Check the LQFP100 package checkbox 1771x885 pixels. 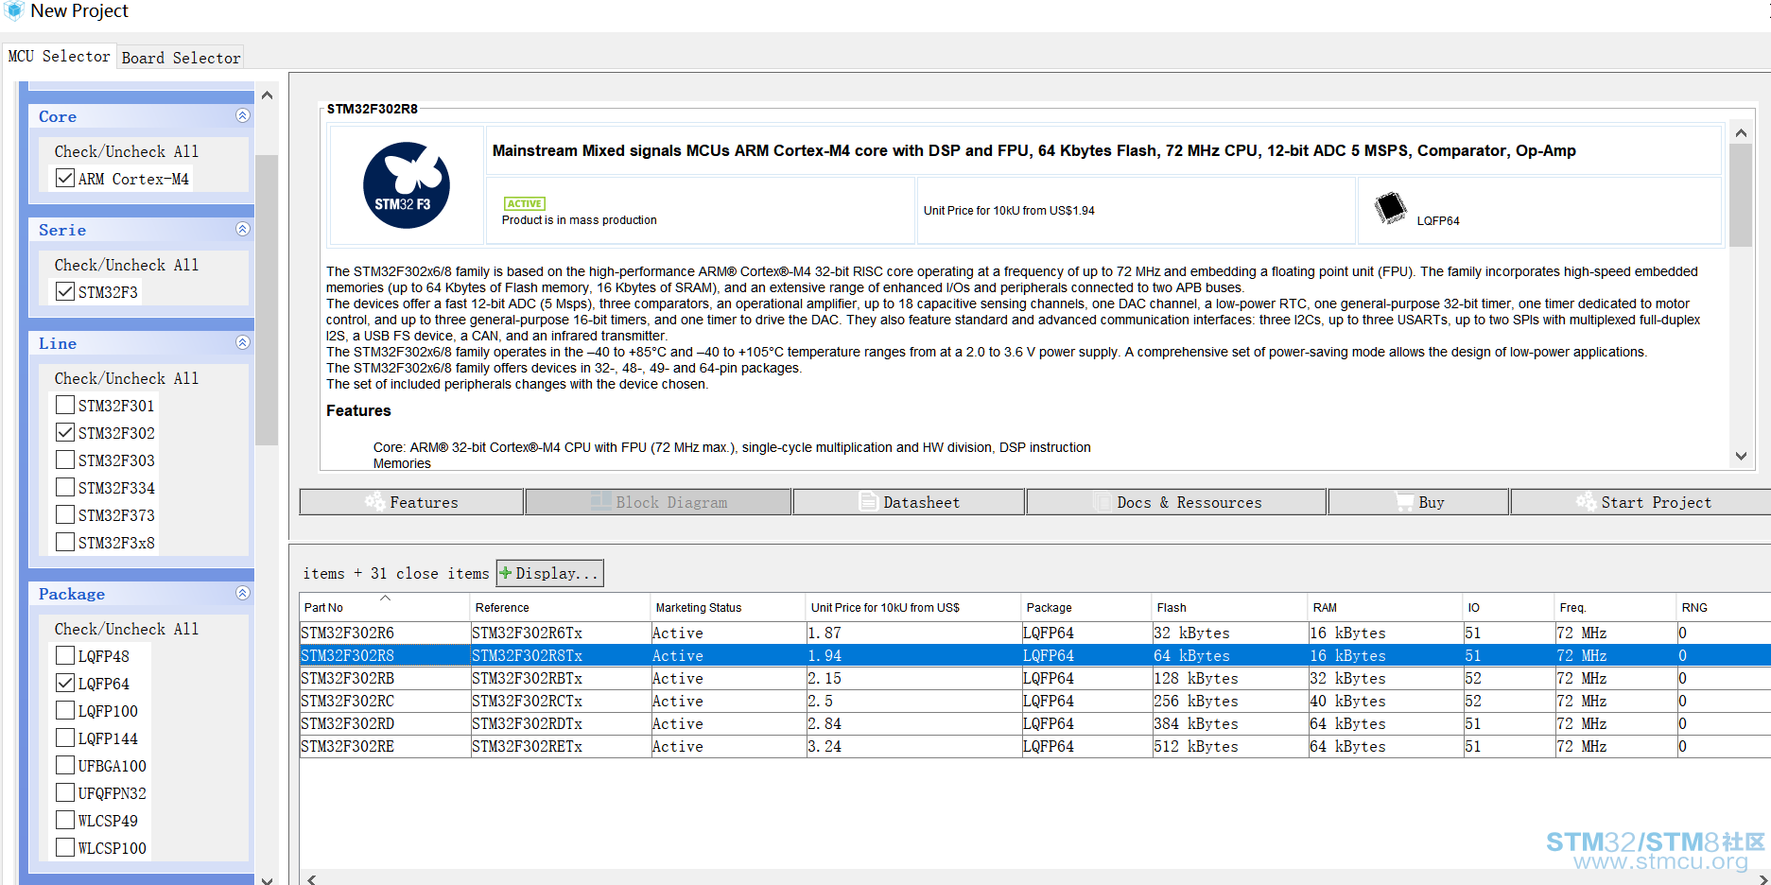click(x=65, y=710)
